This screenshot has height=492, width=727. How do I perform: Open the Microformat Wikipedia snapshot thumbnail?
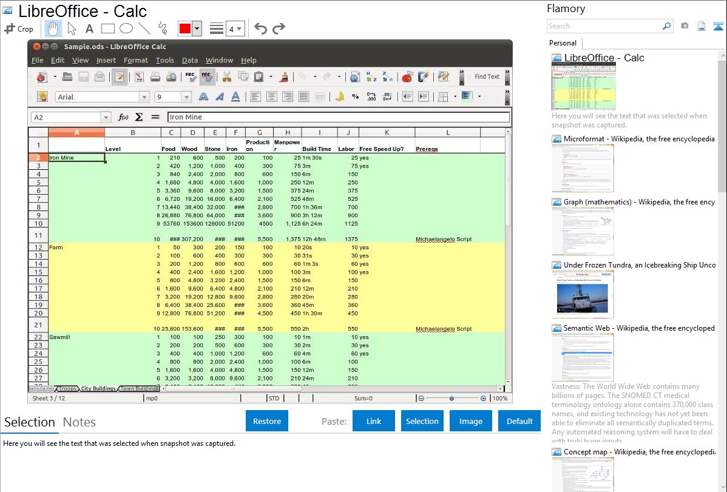583,168
